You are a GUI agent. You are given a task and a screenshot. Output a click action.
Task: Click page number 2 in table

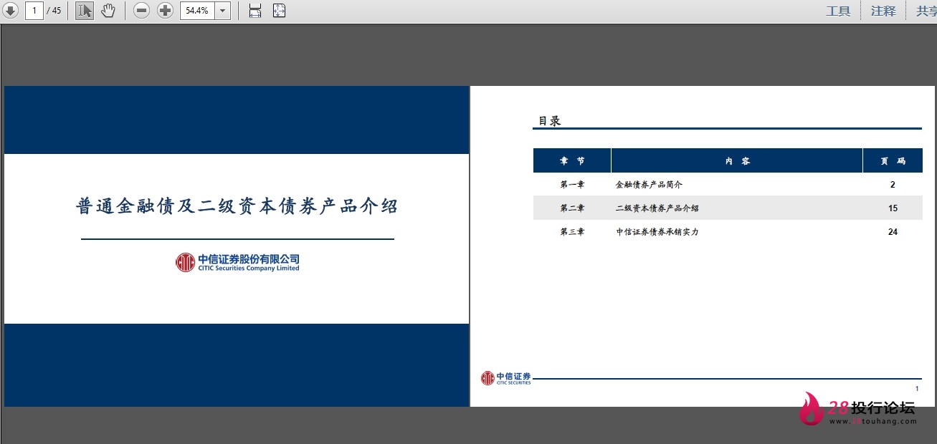click(893, 185)
